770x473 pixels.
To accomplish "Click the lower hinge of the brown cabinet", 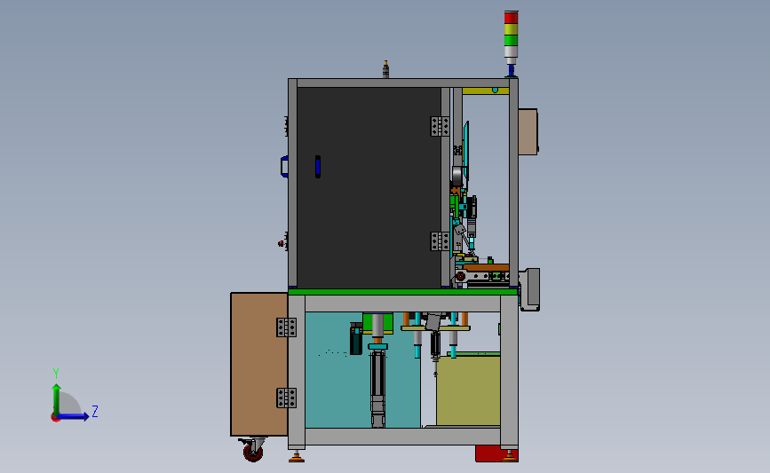I will point(286,398).
